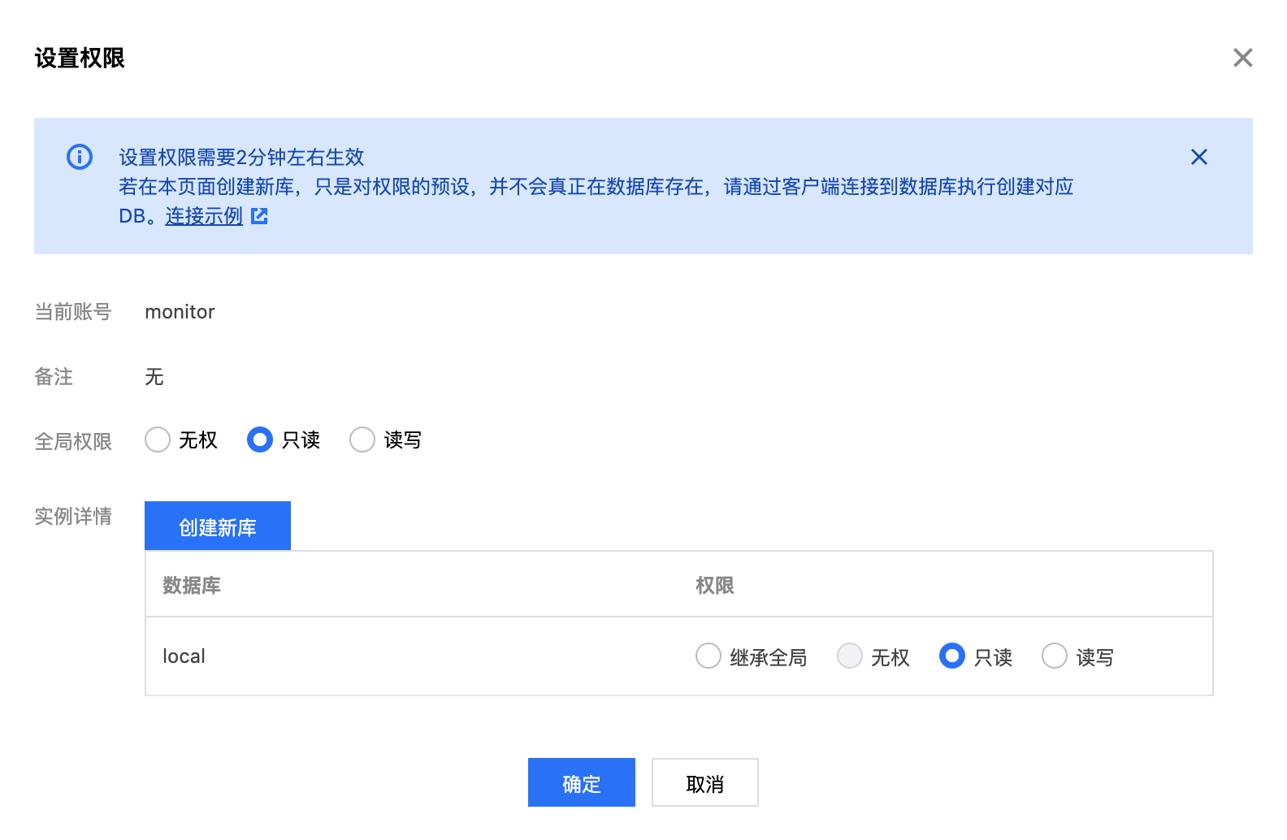This screenshot has width=1287, height=840.
Task: Click the info circle icon in banner
Action: [x=80, y=157]
